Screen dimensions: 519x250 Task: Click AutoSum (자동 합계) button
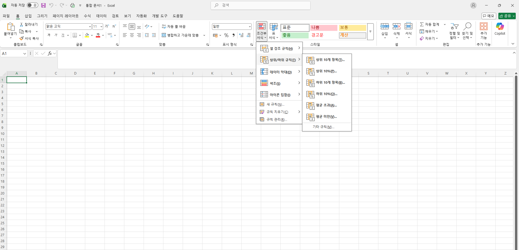[x=429, y=24]
